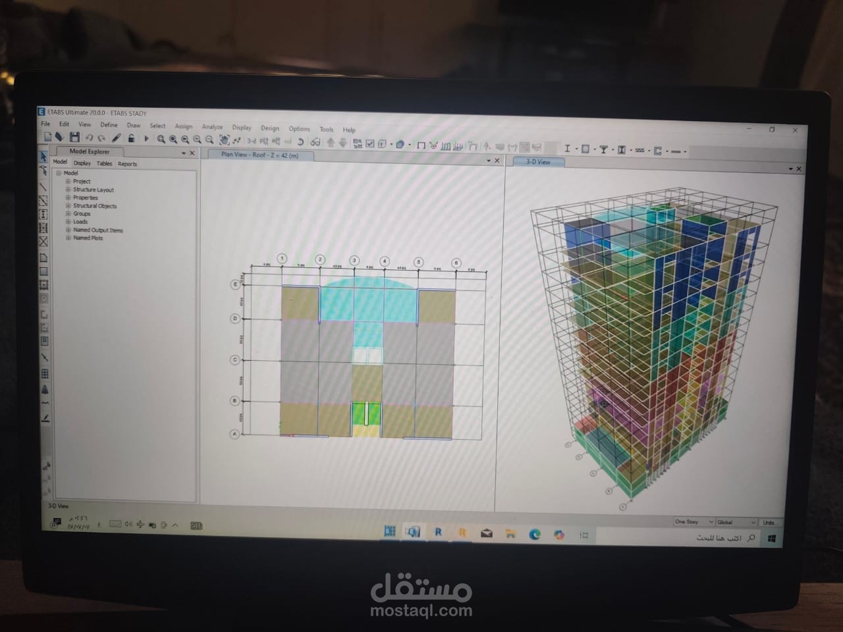Activate the Draw Frame line tool
The width and height of the screenshot is (843, 632).
(x=44, y=185)
